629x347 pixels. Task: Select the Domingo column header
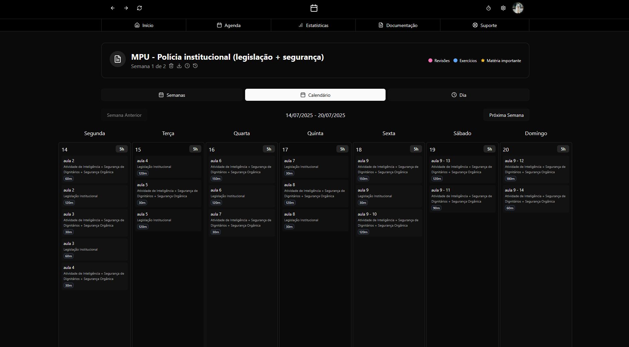[x=536, y=133]
